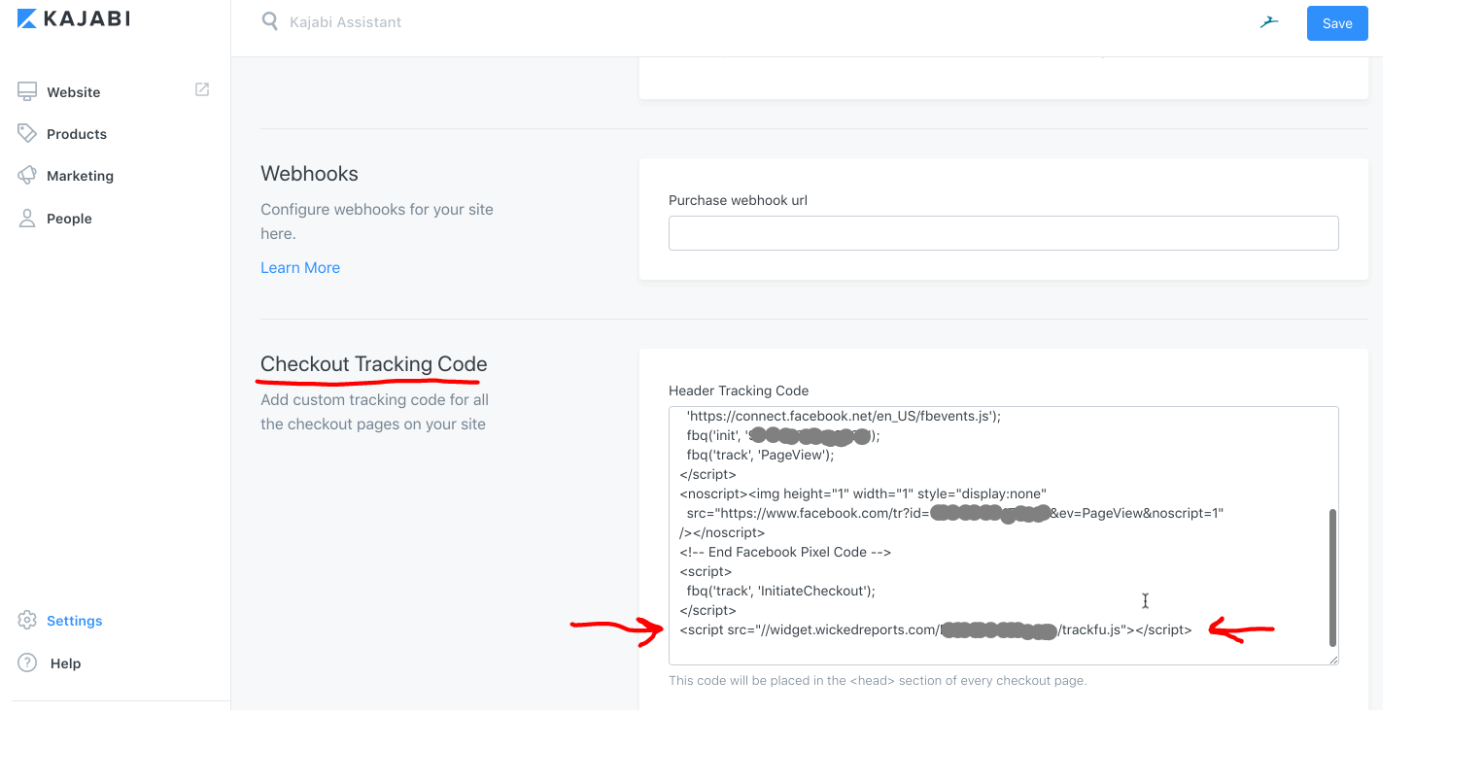Image resolution: width=1483 pixels, height=781 pixels.
Task: Click the Purchase webhook url field
Action: 1004,233
